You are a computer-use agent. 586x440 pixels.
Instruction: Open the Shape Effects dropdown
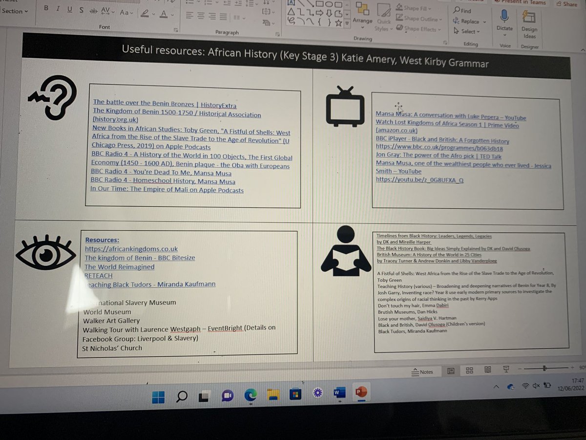pos(418,29)
